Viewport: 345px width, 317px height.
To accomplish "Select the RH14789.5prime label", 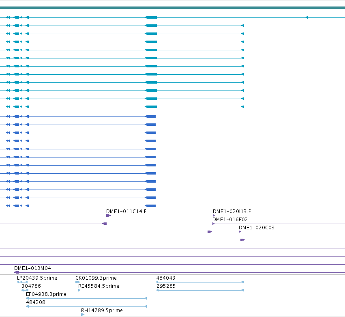I will (102, 311).
